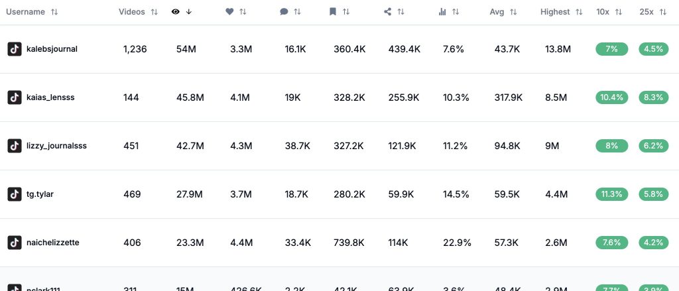This screenshot has height=291, width=679.
Task: Sort by the bar chart engagement icon
Action: (442, 12)
